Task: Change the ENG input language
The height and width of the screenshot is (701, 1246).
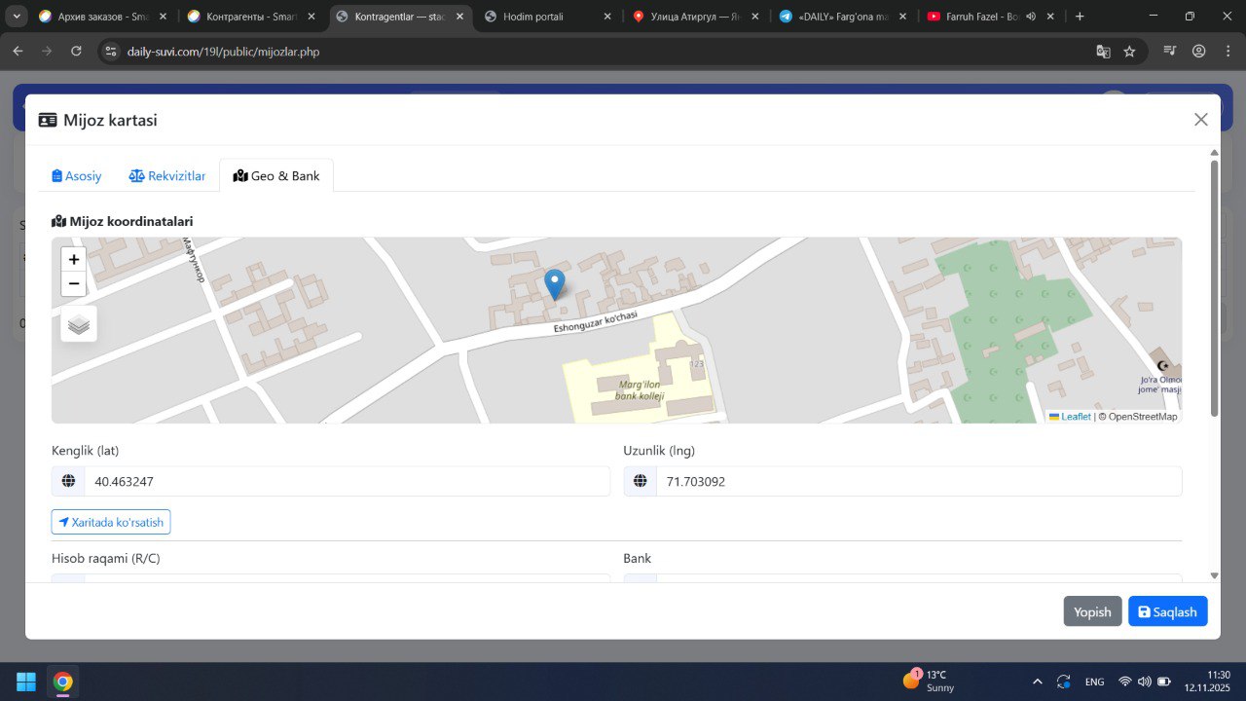Action: pyautogui.click(x=1094, y=682)
